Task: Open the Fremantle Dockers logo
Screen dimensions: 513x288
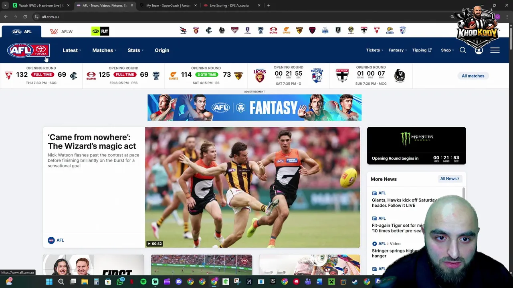Action: [x=247, y=30]
